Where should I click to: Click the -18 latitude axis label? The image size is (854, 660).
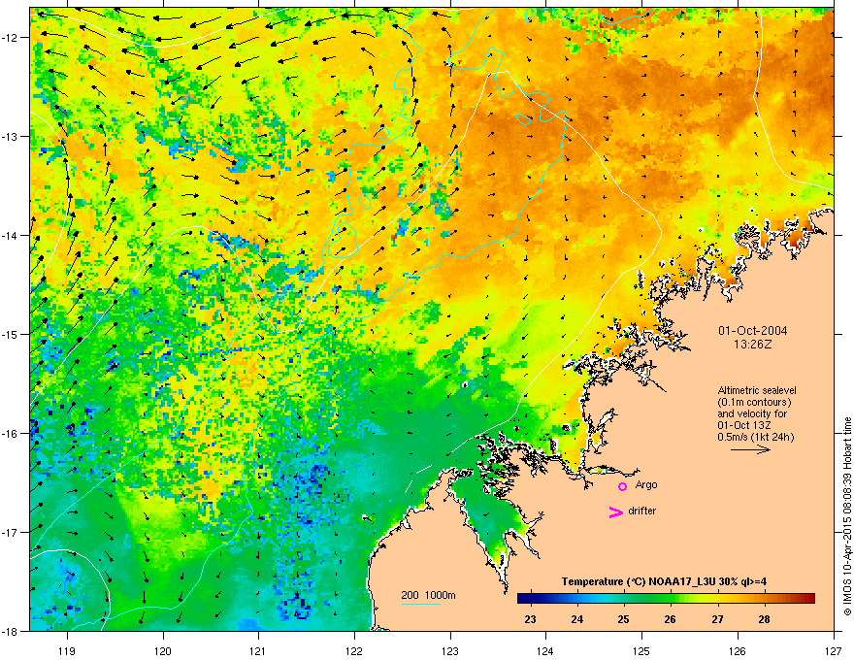[11, 631]
